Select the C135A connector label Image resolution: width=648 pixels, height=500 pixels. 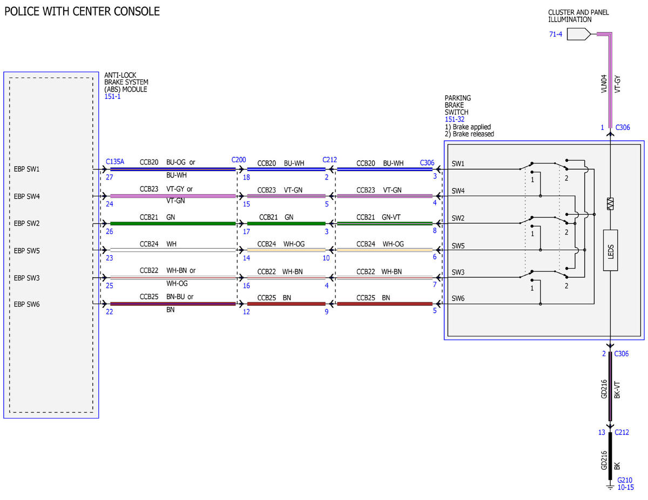115,161
